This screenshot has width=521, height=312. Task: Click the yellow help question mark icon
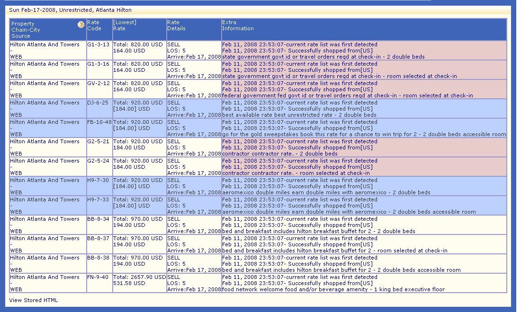click(81, 25)
